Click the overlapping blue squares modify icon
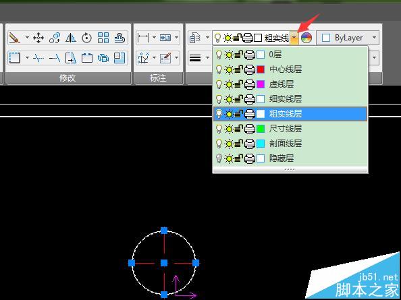This screenshot has height=300, width=401. point(119,58)
